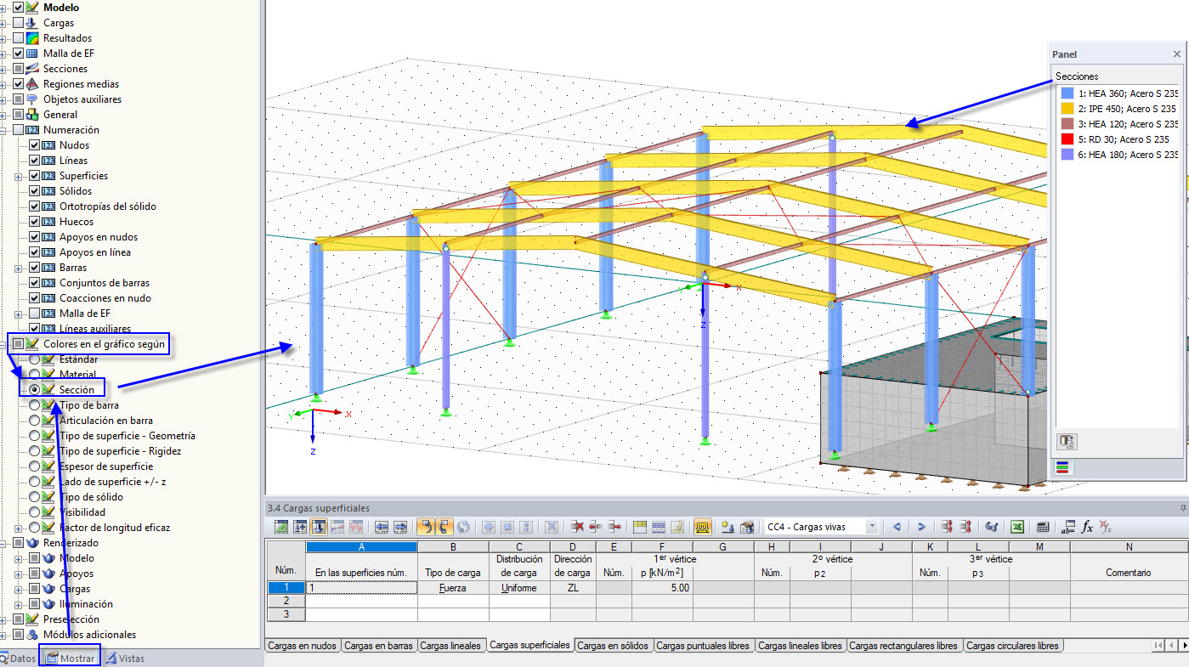Switch to the Cargas lineales tab

click(x=452, y=646)
